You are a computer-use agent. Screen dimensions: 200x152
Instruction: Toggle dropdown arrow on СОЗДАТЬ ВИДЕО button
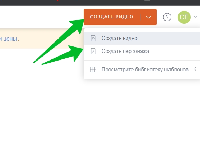click(149, 17)
